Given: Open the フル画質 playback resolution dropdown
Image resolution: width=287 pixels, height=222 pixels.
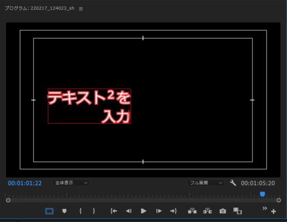Looking at the screenshot, I should (x=206, y=183).
